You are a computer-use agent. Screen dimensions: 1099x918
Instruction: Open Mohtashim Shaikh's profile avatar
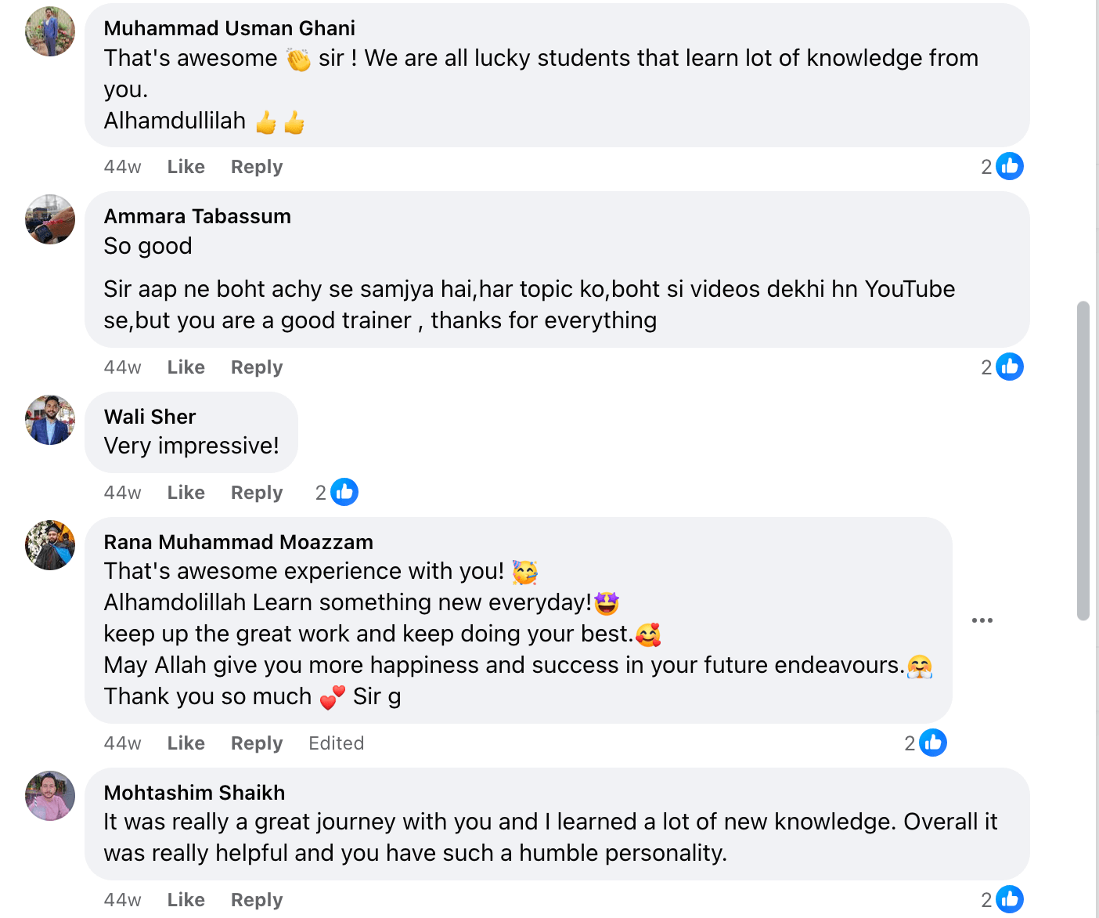[50, 796]
